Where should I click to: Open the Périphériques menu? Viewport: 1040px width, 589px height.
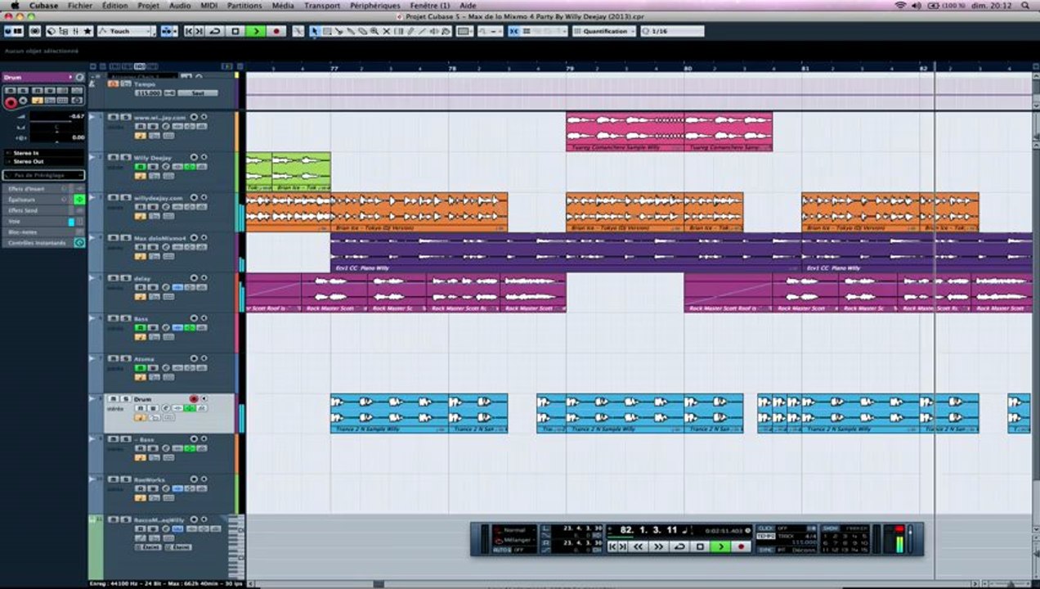tap(375, 5)
